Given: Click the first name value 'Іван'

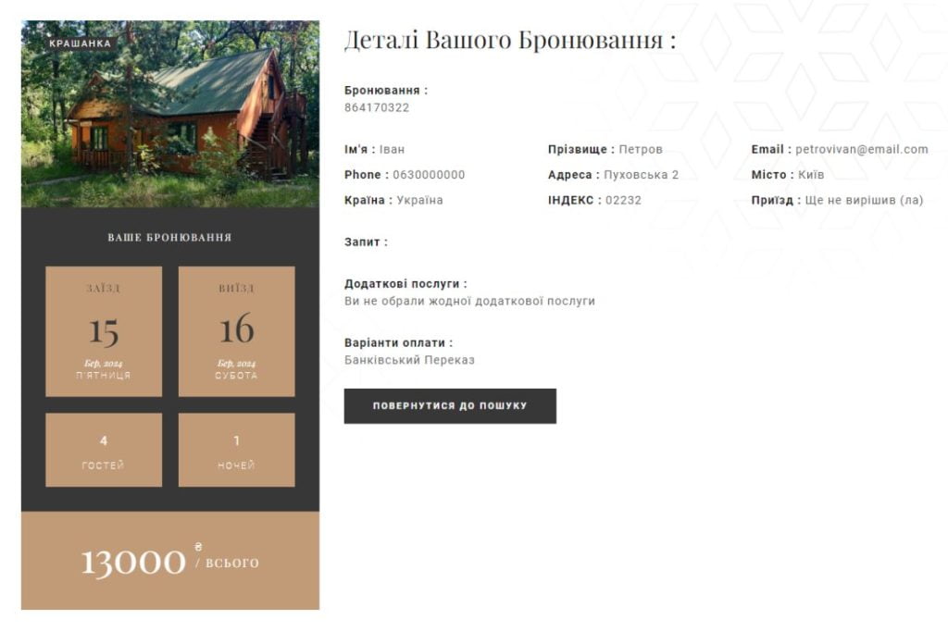Looking at the screenshot, I should (x=392, y=149).
